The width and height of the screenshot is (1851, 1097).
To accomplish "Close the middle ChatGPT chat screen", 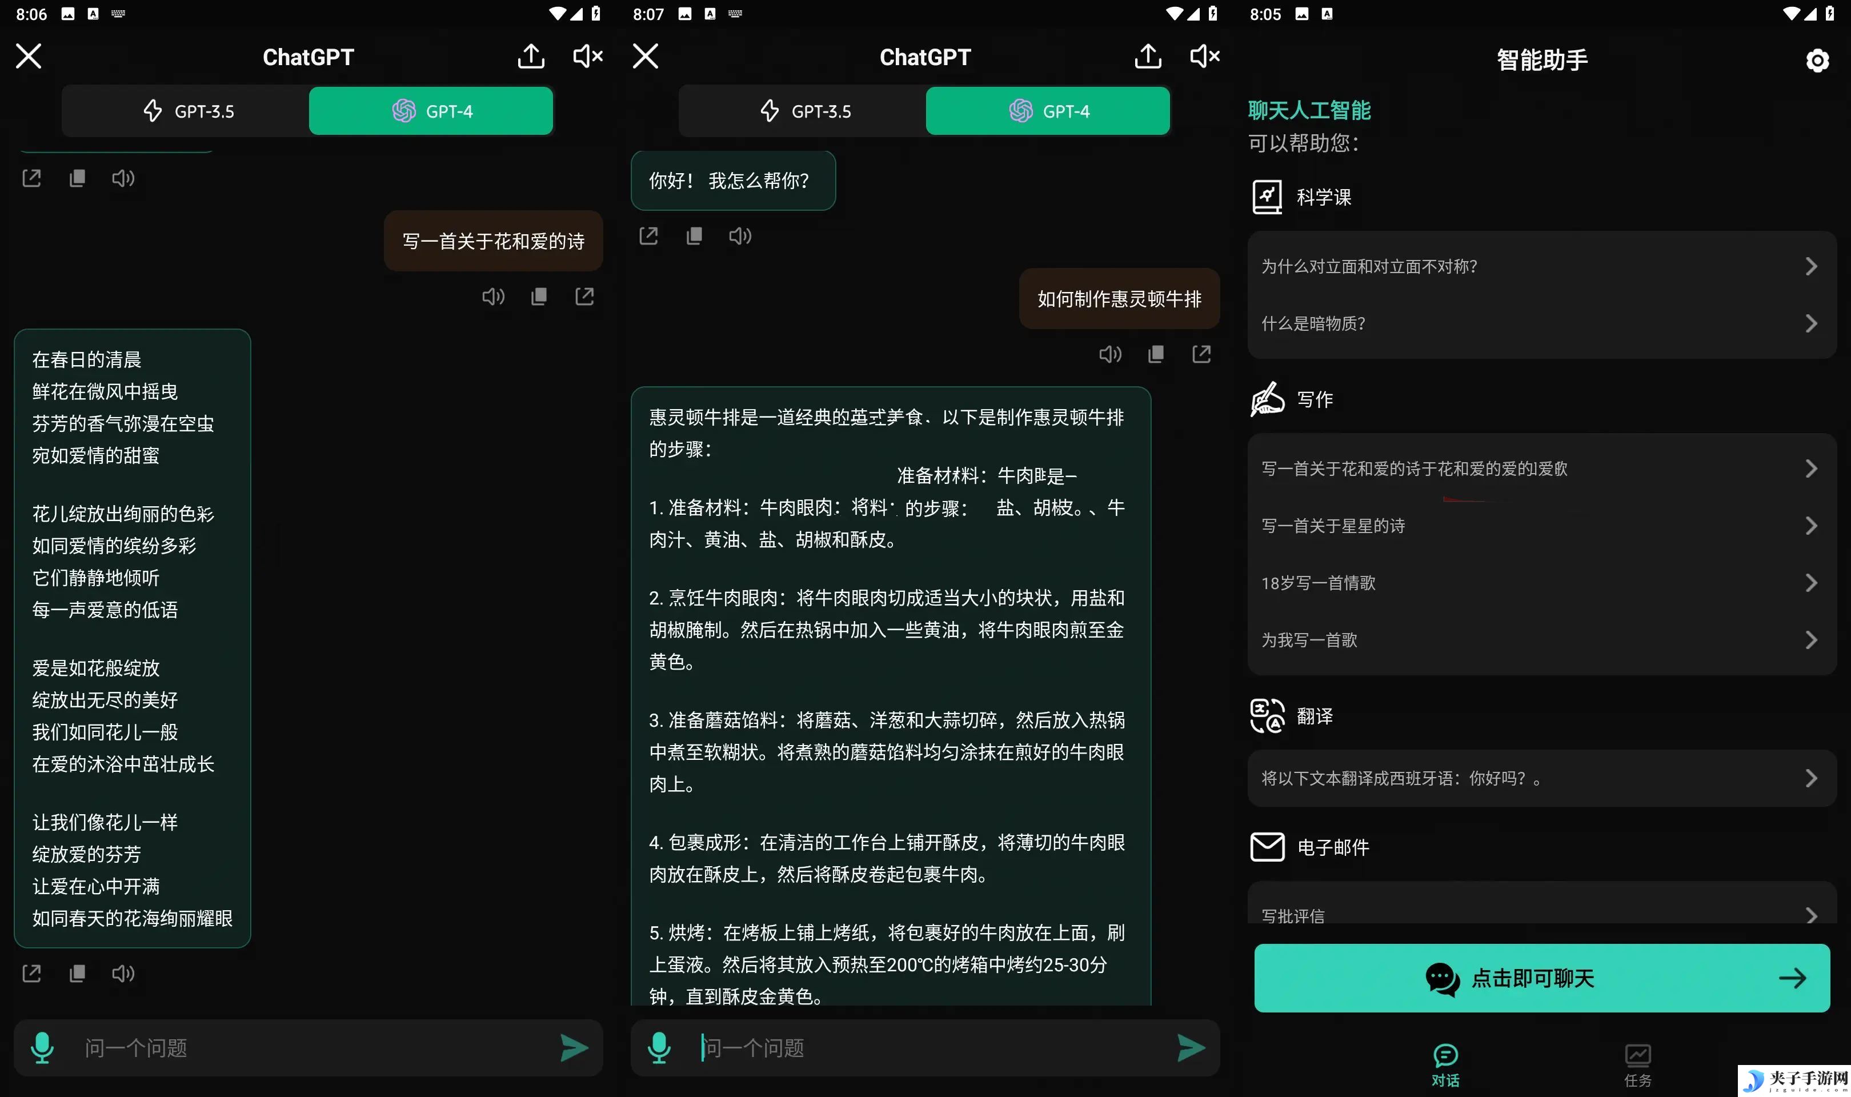I will click(646, 56).
